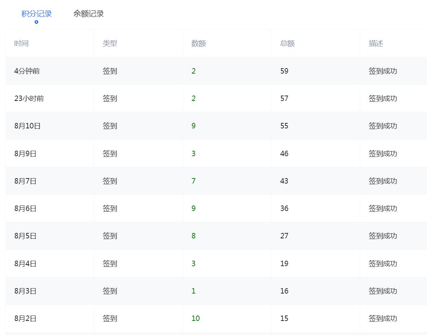This screenshot has width=427, height=335.
Task: Select the 描述 column header
Action: (376, 43)
